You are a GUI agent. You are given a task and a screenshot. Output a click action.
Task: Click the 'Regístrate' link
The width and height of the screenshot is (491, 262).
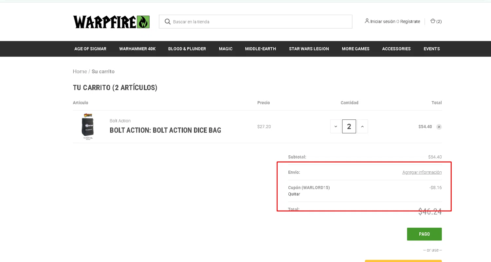pos(410,22)
